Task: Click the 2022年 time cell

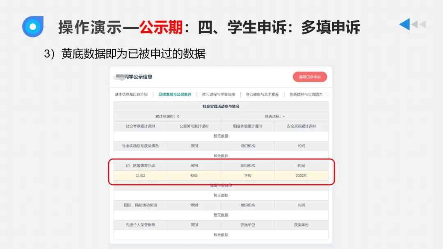Action: point(301,175)
